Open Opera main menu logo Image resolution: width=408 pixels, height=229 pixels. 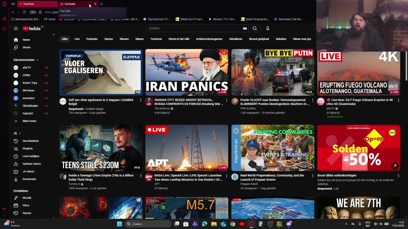4,4
